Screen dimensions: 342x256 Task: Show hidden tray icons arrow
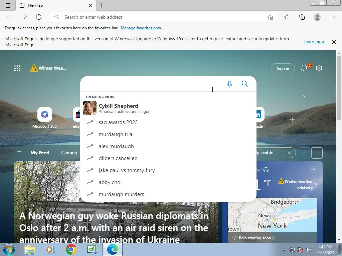click(x=284, y=250)
